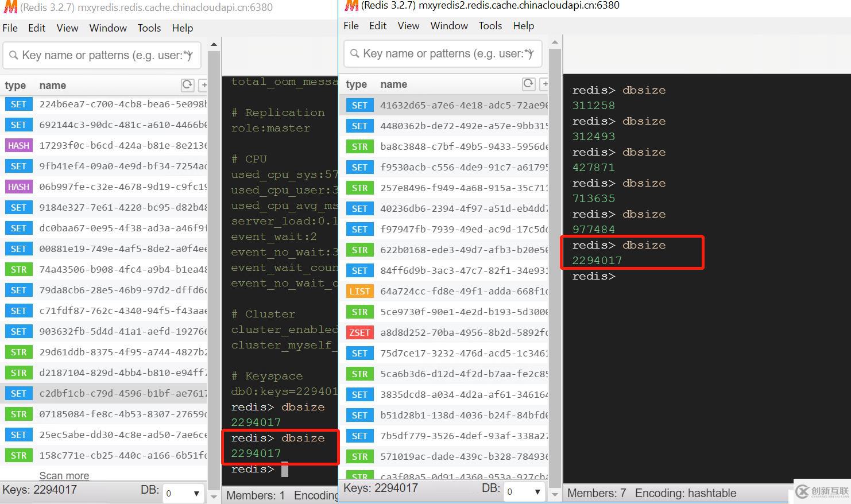Screen dimensions: 851x504
Task: Click Scan more link in left window
Action: [64, 475]
